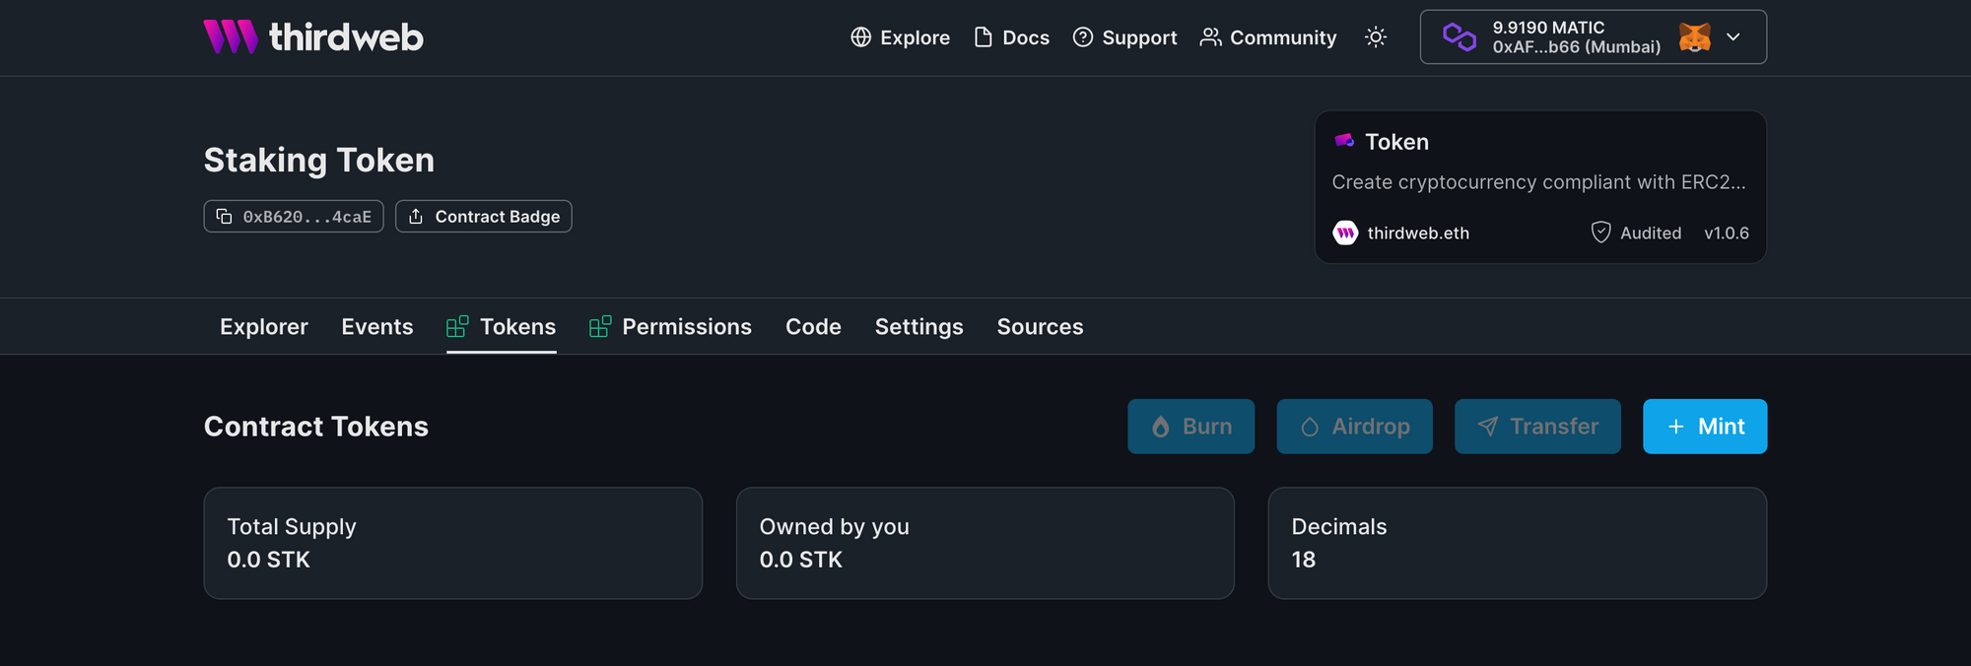Click the question mark Support icon

tap(1083, 36)
